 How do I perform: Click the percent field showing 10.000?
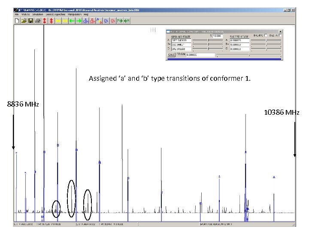click(218, 36)
